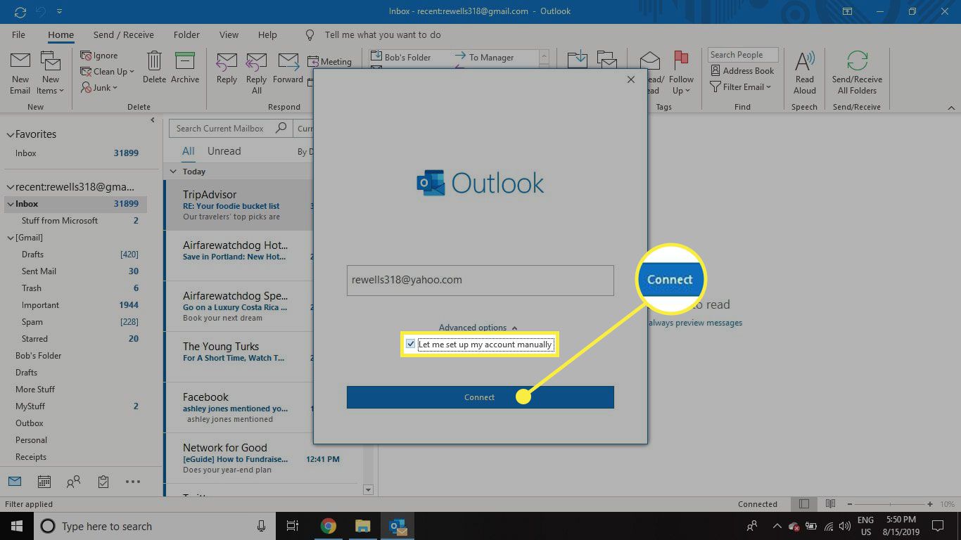961x540 pixels.
Task: Toggle Let me set up my account manually
Action: pos(411,345)
